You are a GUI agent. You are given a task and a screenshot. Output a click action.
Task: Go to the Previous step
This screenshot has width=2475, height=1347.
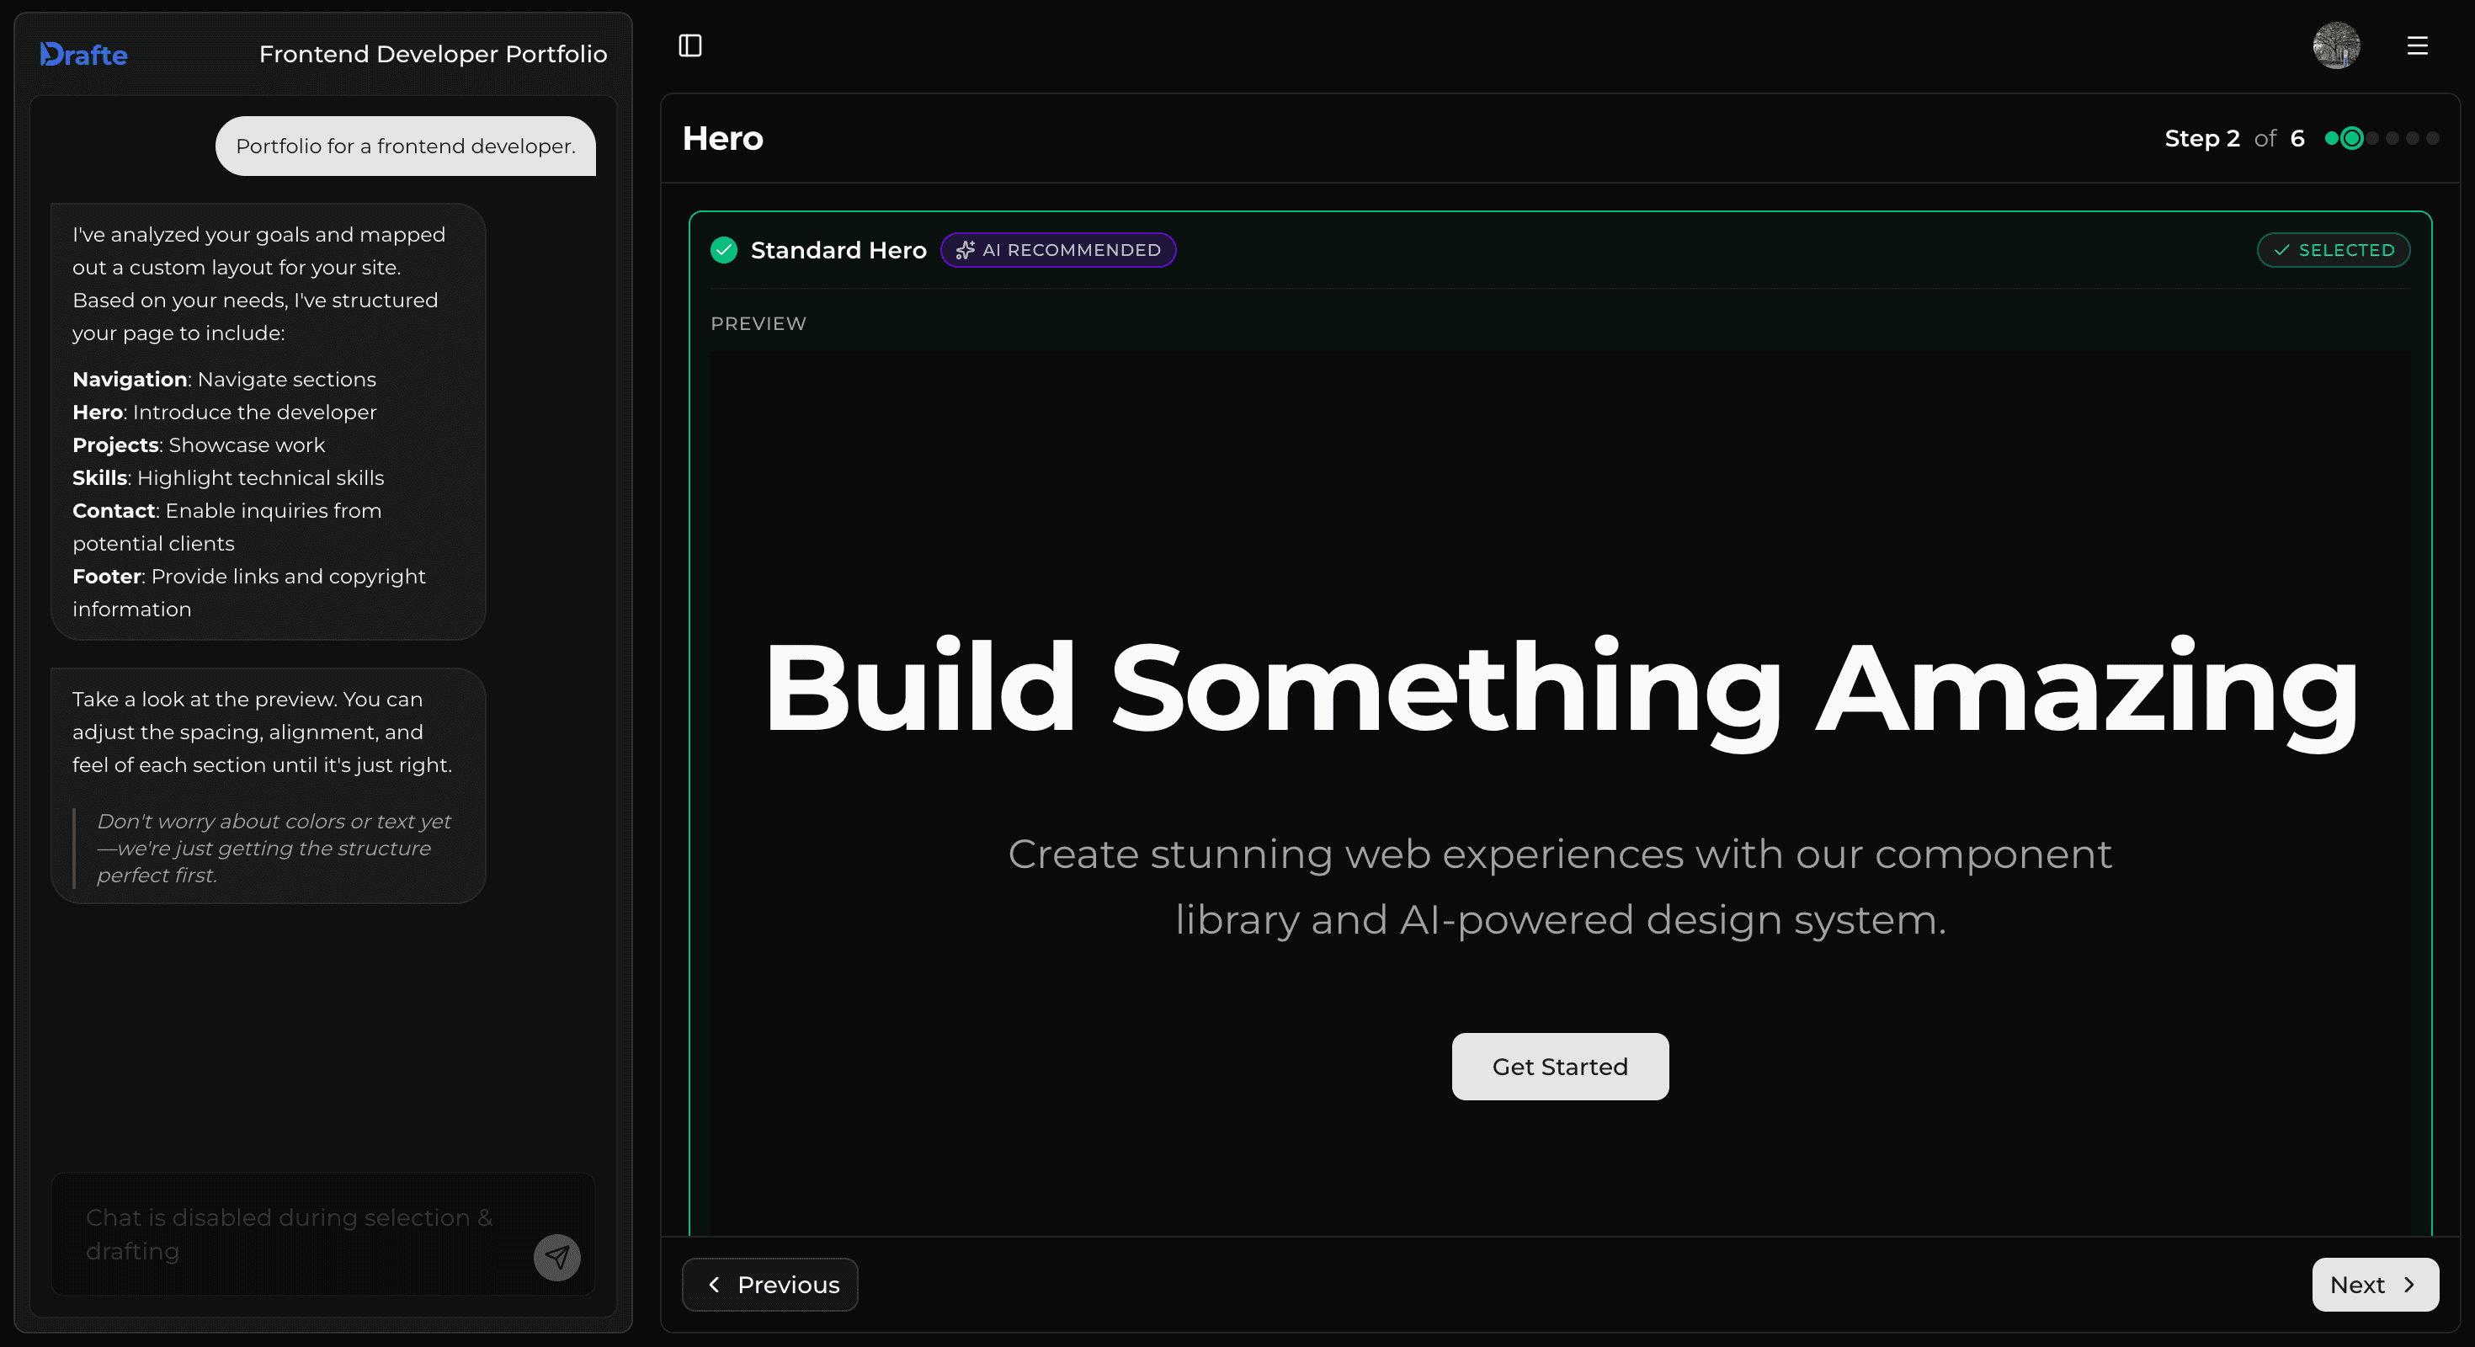769,1285
